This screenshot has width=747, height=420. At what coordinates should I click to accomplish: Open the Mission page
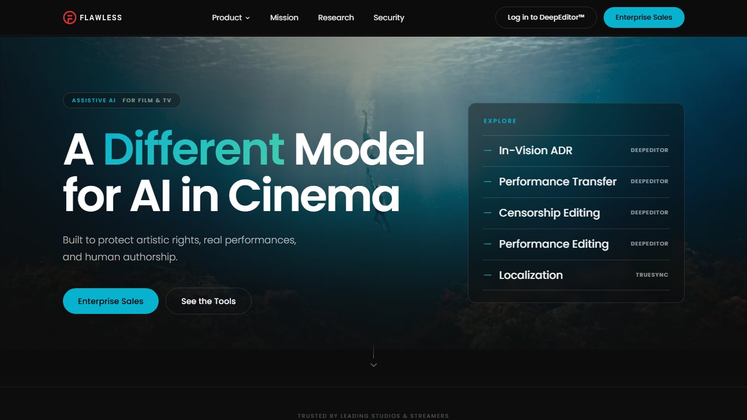click(284, 17)
